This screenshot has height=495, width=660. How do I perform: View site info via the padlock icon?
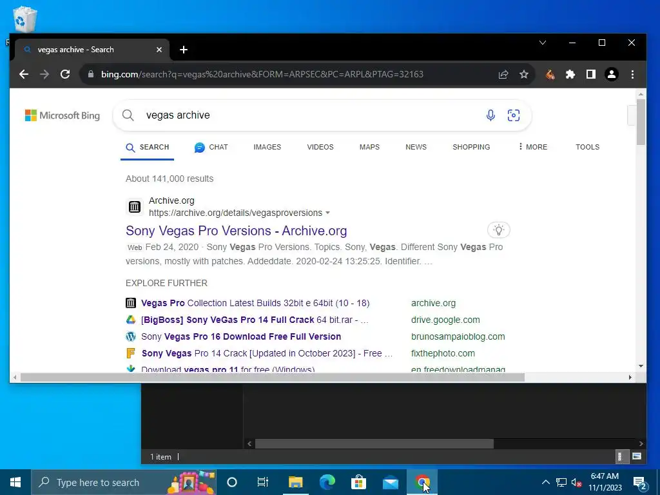tap(90, 75)
